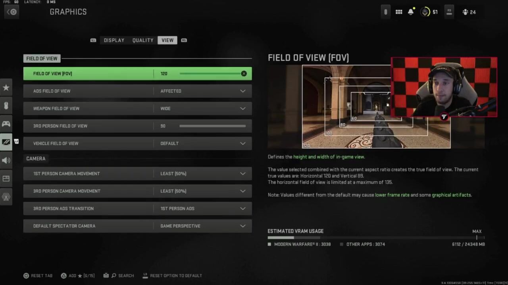Image resolution: width=508 pixels, height=285 pixels.
Task: Select the Default Spectator Camera setting row
Action: tap(137, 226)
